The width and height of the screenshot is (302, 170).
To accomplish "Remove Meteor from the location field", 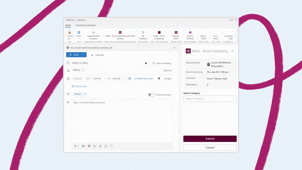I will tap(85, 94).
